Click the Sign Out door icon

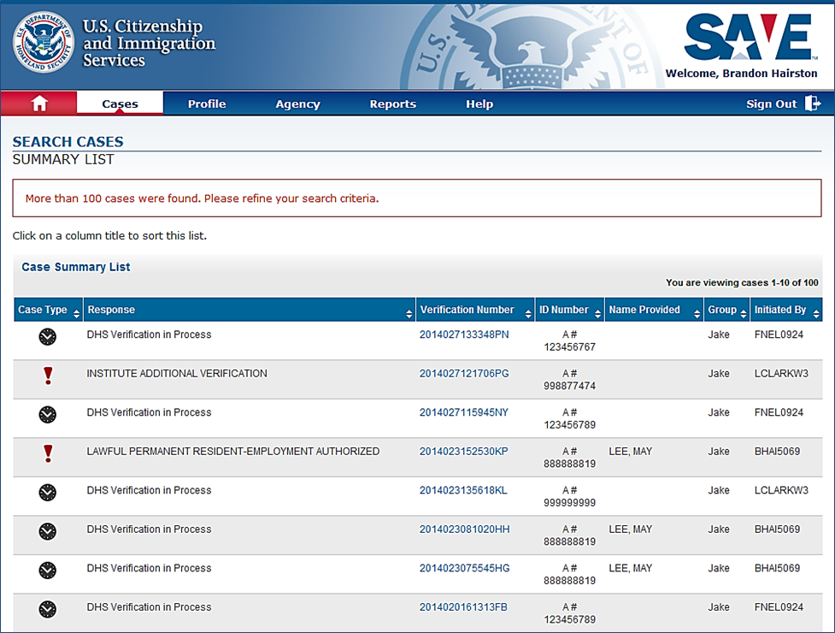coord(813,103)
